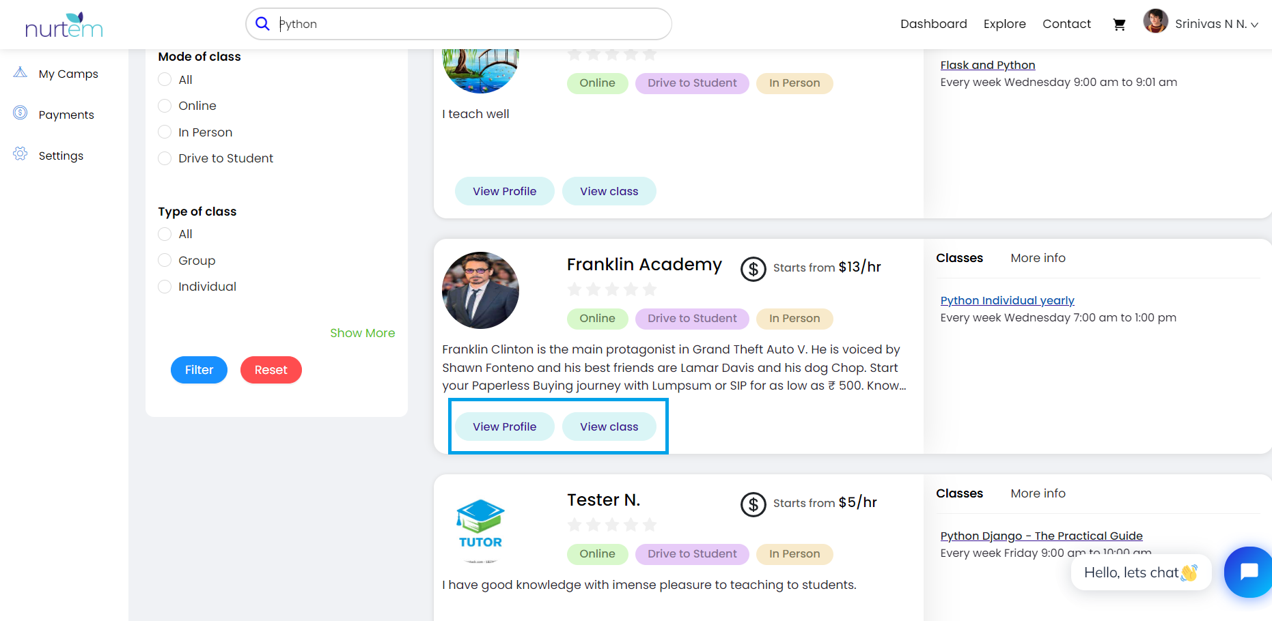The width and height of the screenshot is (1272, 621).
Task: Expand filters with Show More
Action: 362,333
